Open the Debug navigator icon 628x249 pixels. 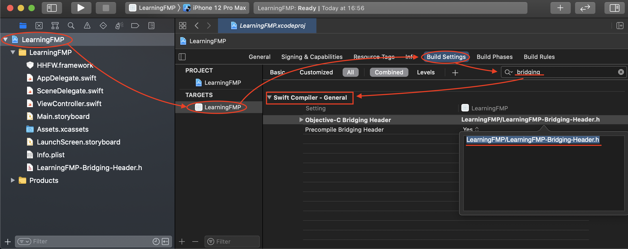click(119, 26)
